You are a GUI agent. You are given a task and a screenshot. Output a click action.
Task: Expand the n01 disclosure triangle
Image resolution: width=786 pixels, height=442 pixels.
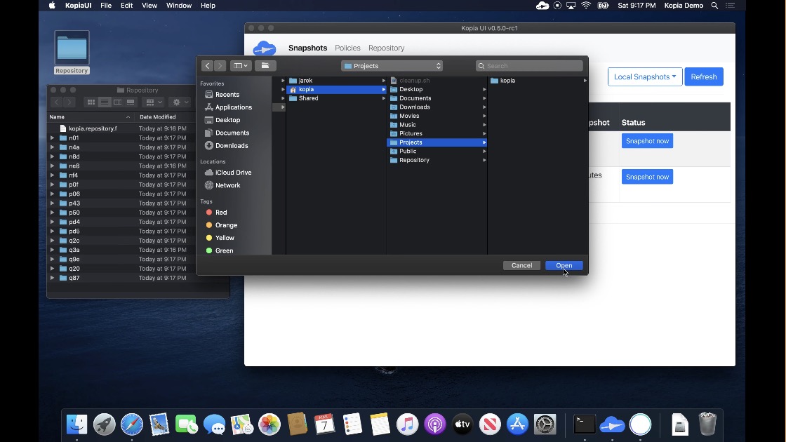coord(51,138)
